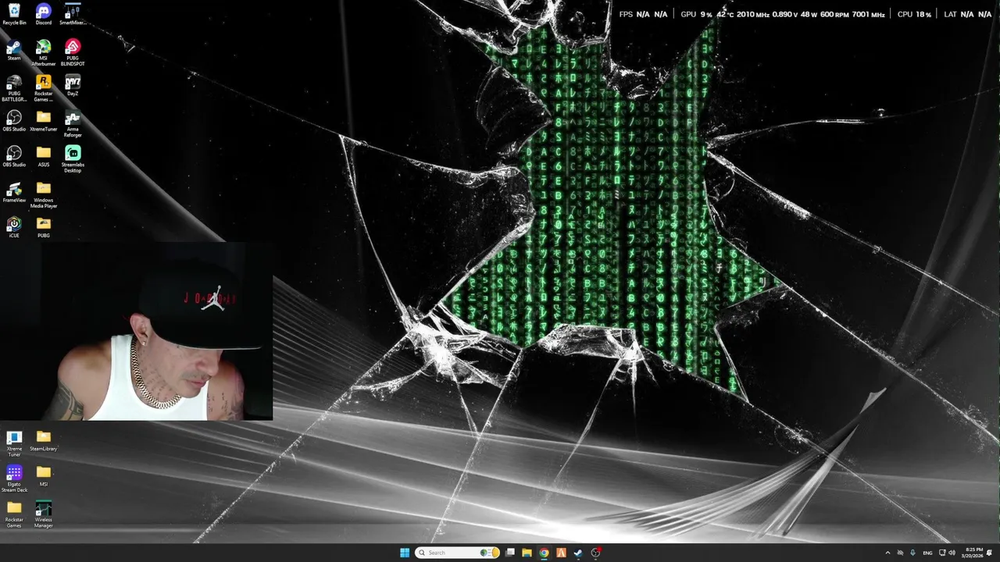Open the Windows Start menu

405,553
